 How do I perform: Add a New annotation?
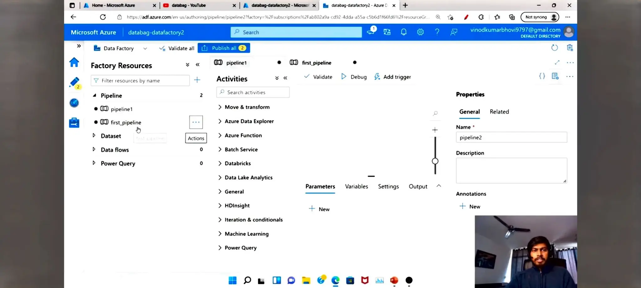(x=470, y=206)
